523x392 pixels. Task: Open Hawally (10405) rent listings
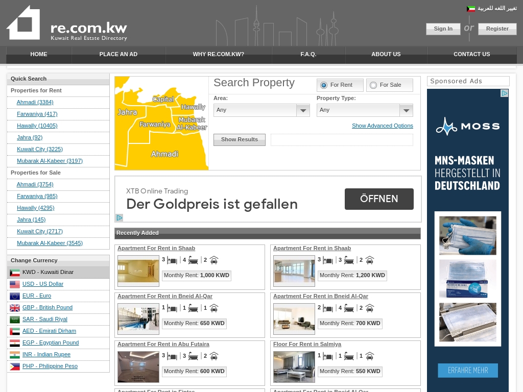(x=37, y=126)
